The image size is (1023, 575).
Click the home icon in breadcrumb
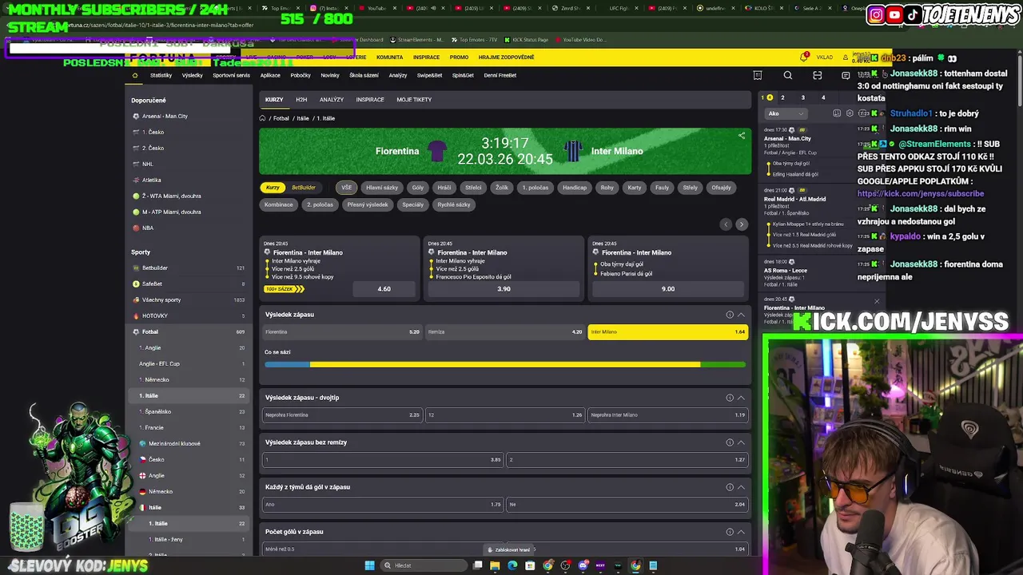(x=262, y=118)
